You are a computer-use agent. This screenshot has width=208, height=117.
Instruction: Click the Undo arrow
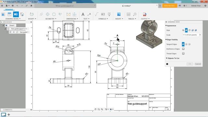(x=17, y=6)
